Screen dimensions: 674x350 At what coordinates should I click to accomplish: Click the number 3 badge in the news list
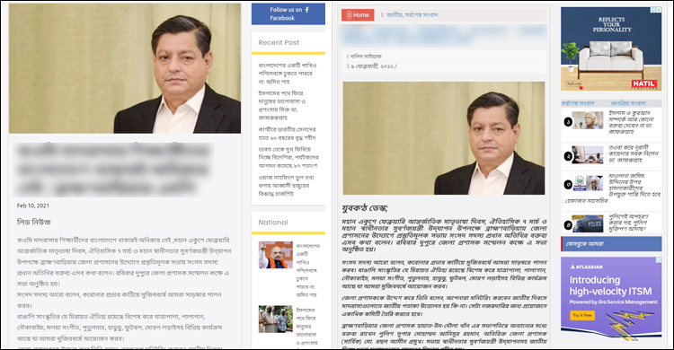(568, 185)
